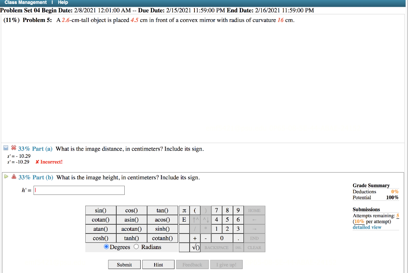Click the sin() function button
Screen dimensions: 408x273
point(100,210)
